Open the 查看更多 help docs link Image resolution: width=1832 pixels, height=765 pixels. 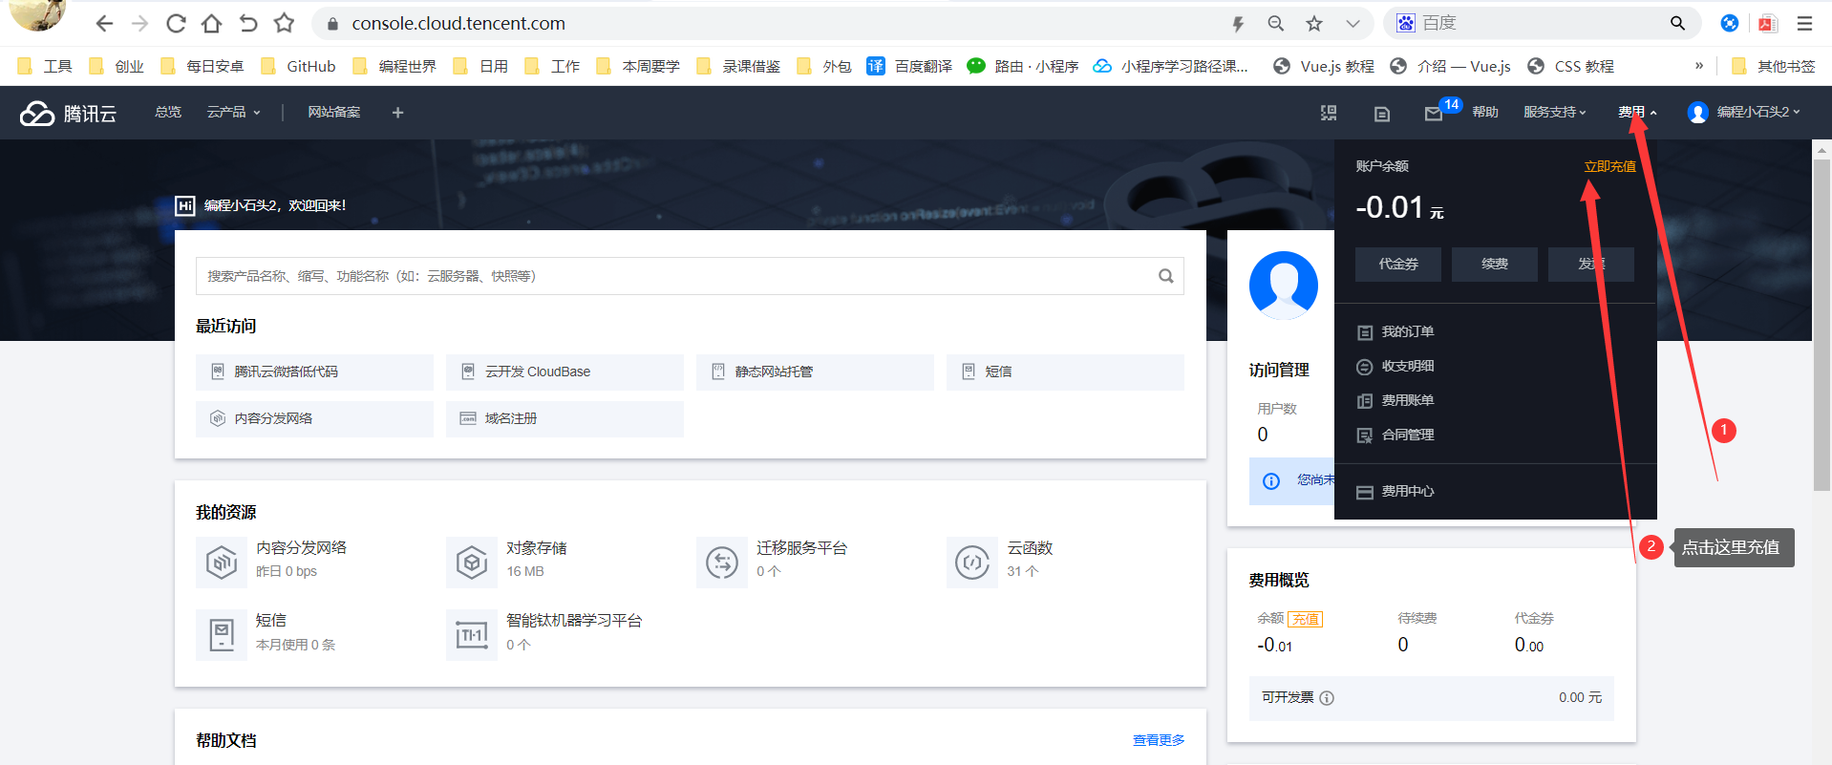[1159, 740]
